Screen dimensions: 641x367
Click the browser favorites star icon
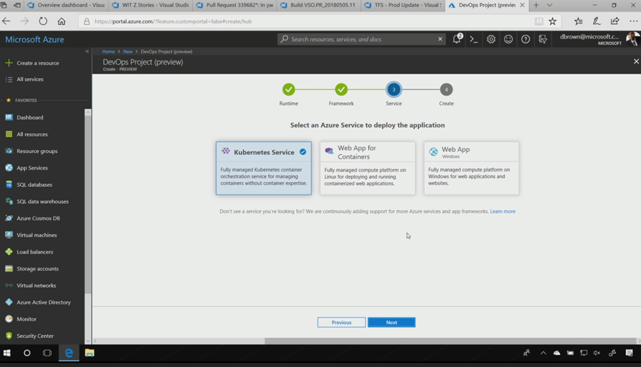(x=553, y=21)
